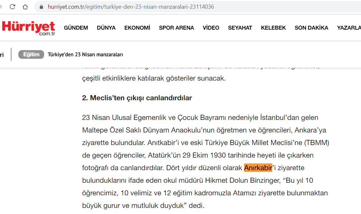Click the orange highlighted word Anırkabir
The height and width of the screenshot is (214, 361).
pyautogui.click(x=258, y=168)
